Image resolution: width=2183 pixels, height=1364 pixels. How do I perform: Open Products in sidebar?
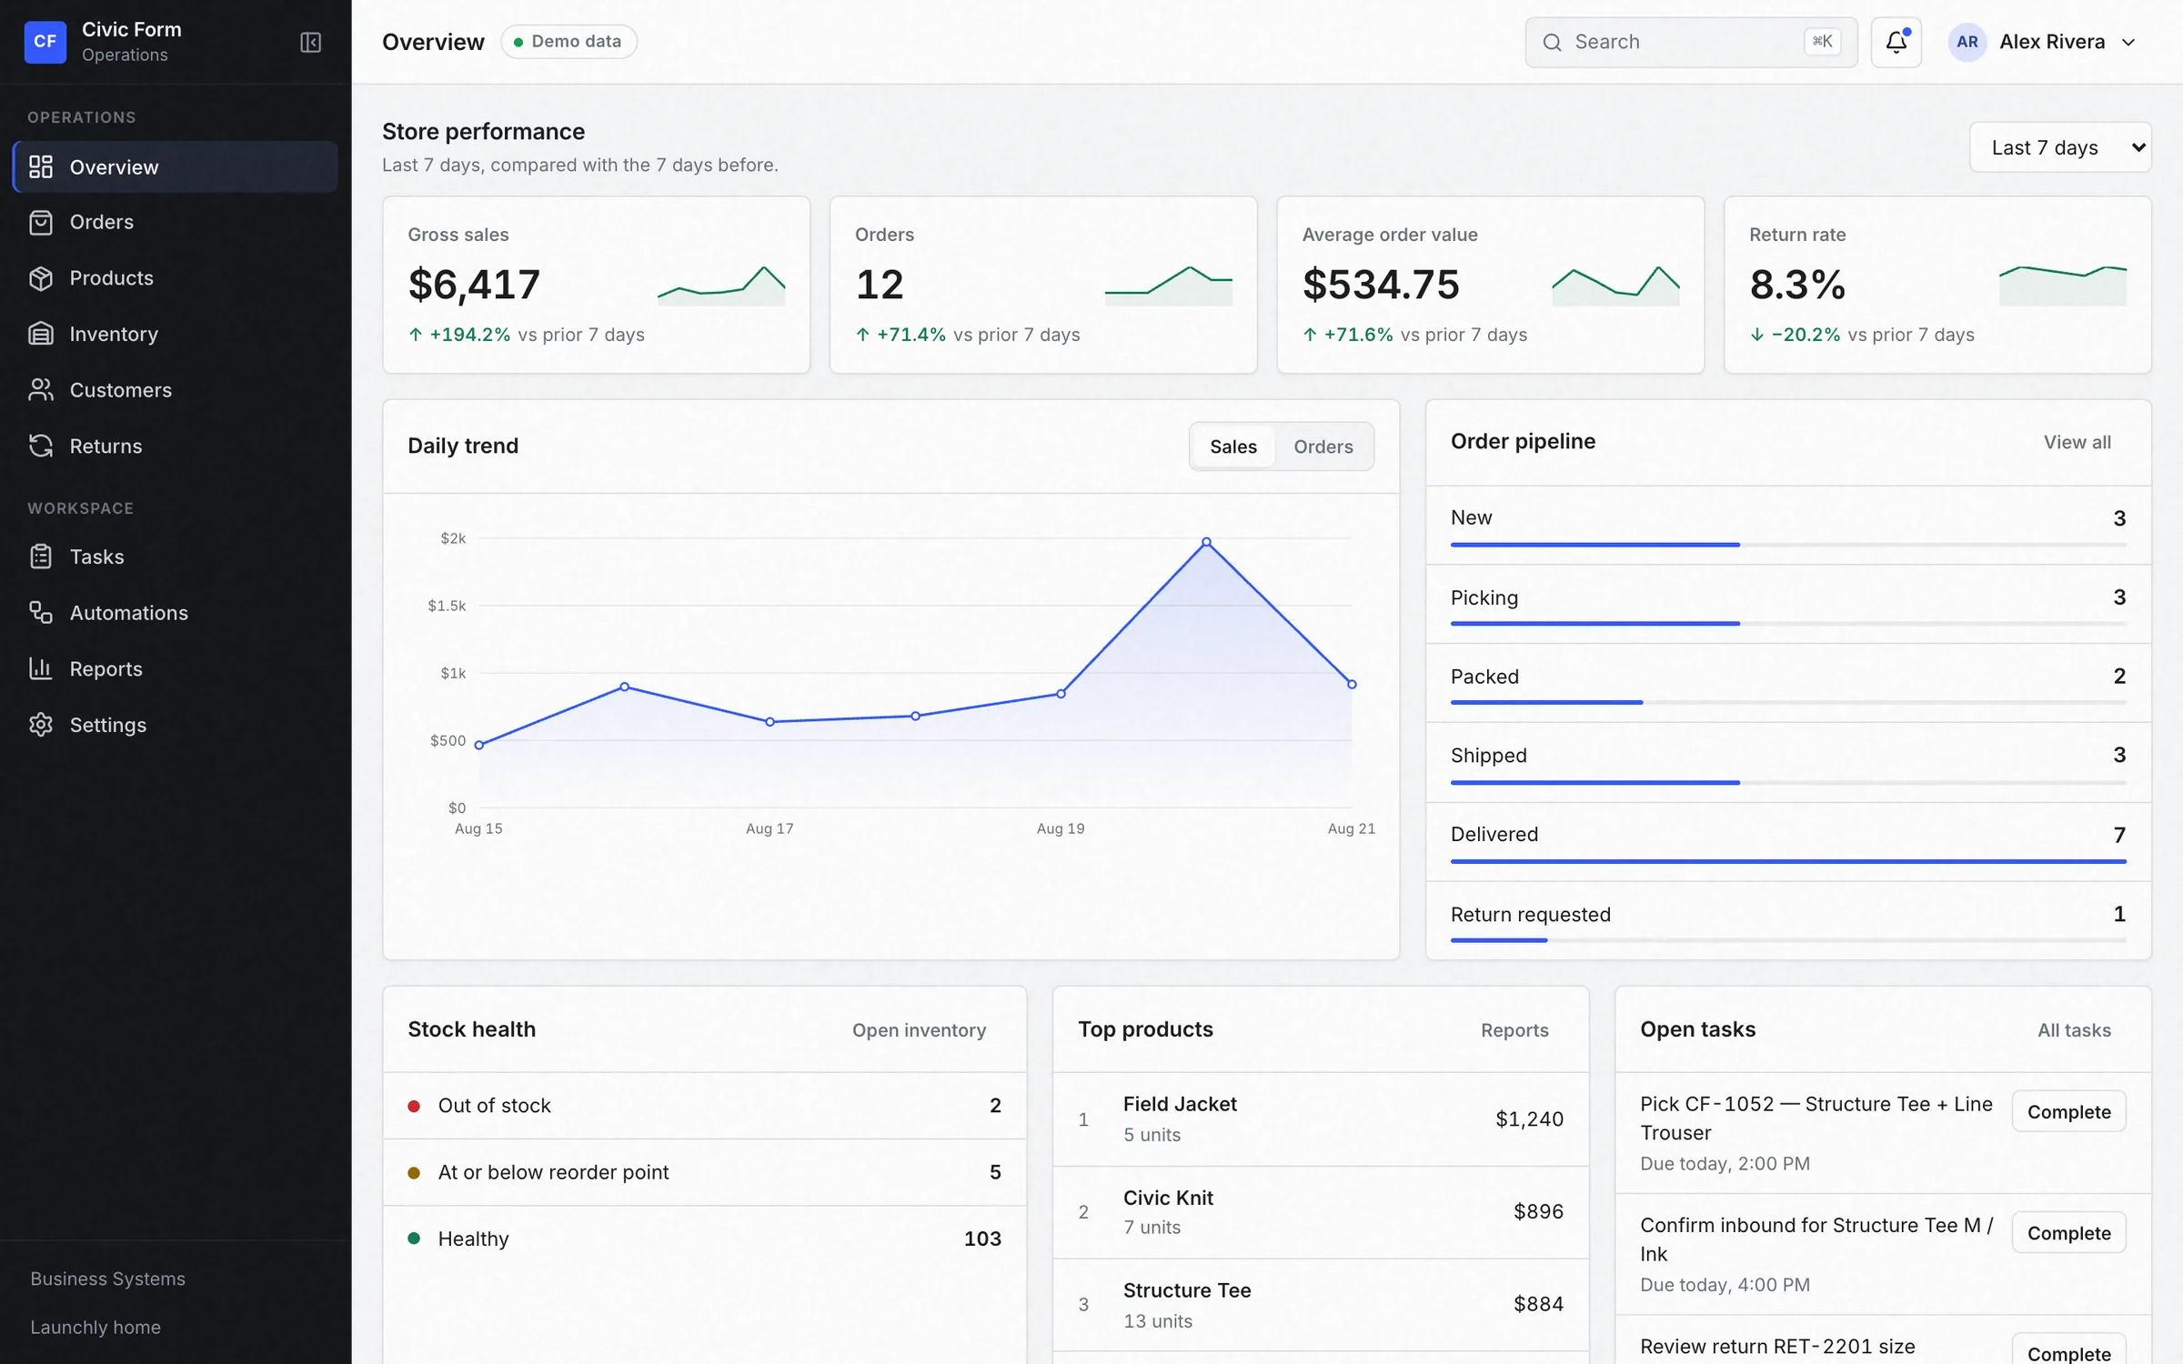tap(176, 278)
